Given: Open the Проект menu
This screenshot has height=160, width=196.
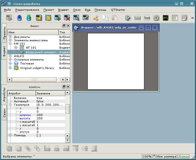Looking at the screenshot, I should tap(49, 10).
